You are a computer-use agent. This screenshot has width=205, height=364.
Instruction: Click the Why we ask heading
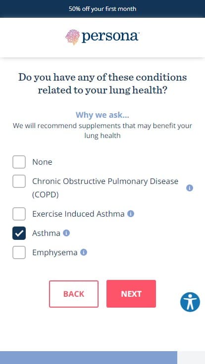(102, 115)
